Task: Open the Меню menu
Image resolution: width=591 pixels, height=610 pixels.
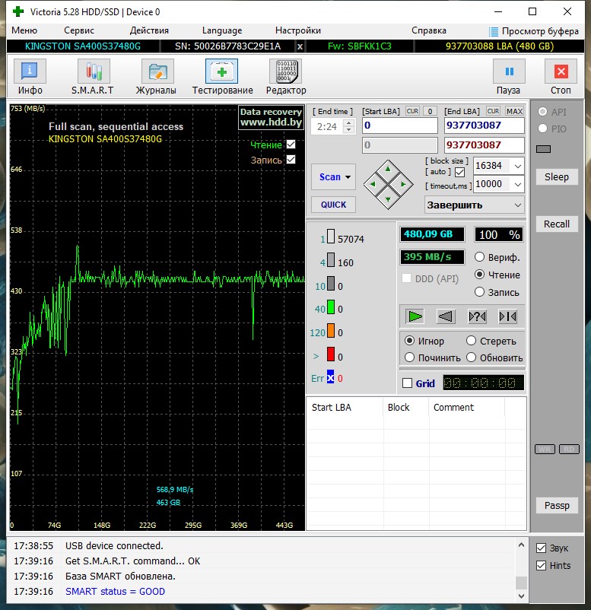Action: click(24, 30)
